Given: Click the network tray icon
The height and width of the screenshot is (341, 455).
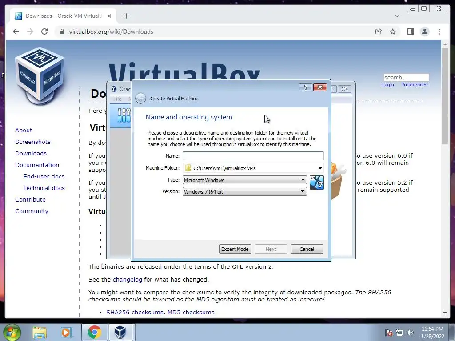Looking at the screenshot, I should tap(399, 333).
